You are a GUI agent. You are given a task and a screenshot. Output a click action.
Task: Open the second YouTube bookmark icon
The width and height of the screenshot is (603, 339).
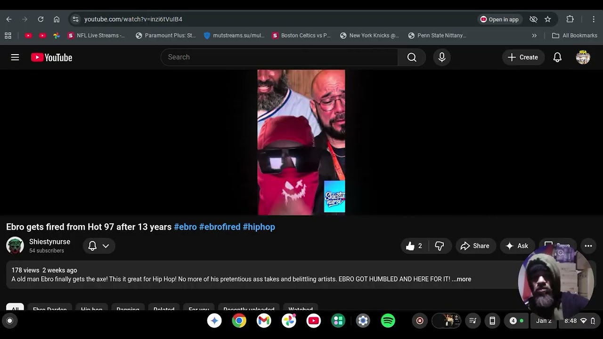tap(42, 35)
